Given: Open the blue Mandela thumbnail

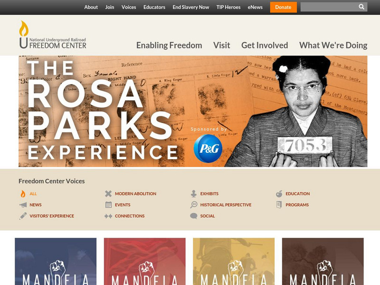Looking at the screenshot, I should click(56, 262).
